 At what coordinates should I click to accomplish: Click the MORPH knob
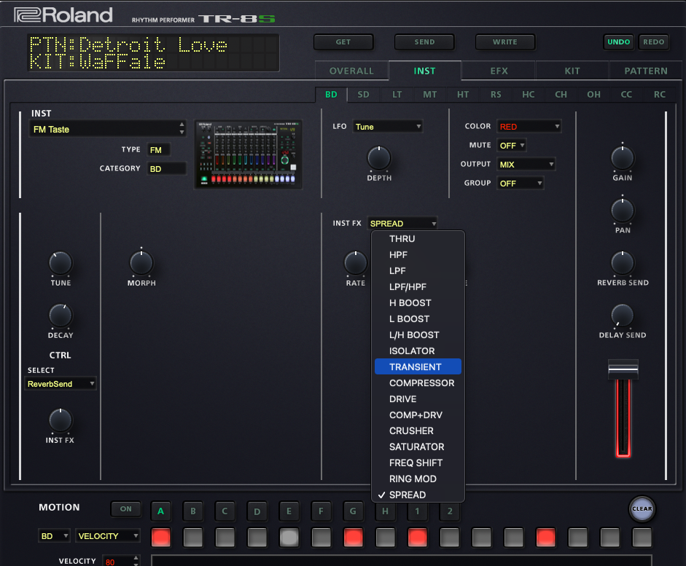point(141,263)
